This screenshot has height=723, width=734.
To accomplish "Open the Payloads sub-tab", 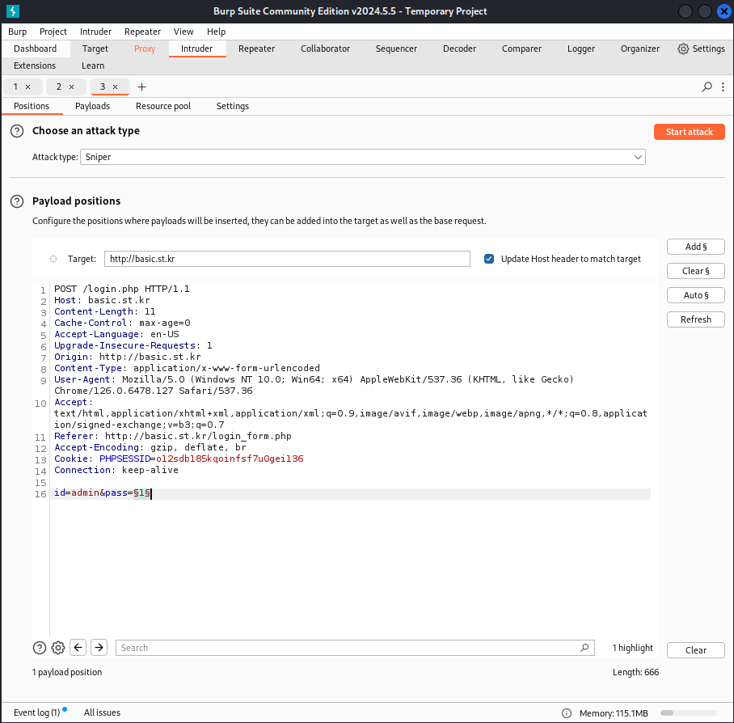I will tap(92, 106).
